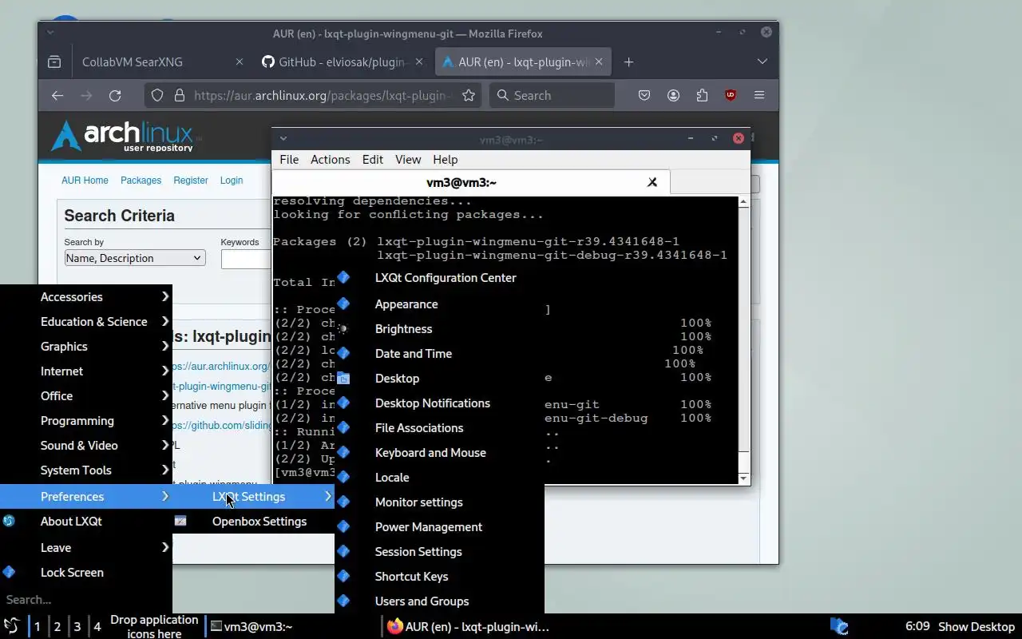Screen dimensions: 1022x639
Task: Expand the Internet category
Action: 86,371
